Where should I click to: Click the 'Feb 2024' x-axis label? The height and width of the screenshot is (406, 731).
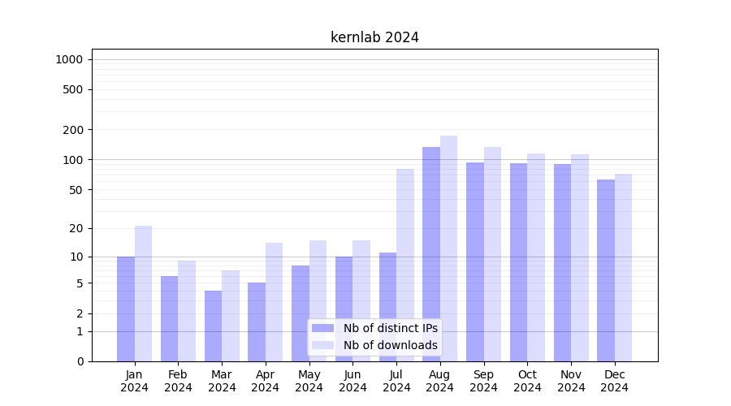[178, 381]
